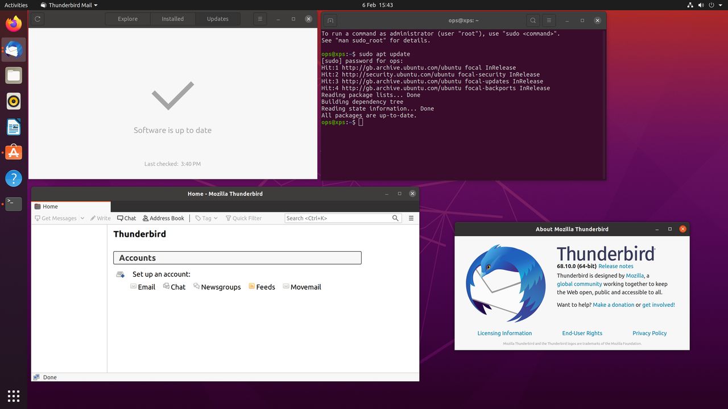This screenshot has width=728, height=409.
Task: Launch Thunderbird Mail from the dock
Action: pyautogui.click(x=14, y=50)
